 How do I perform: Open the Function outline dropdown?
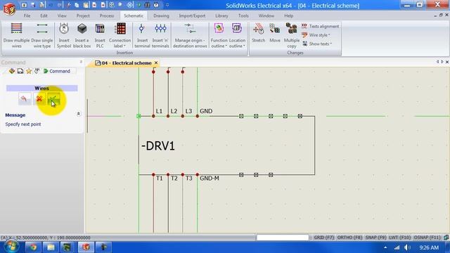pos(219,35)
